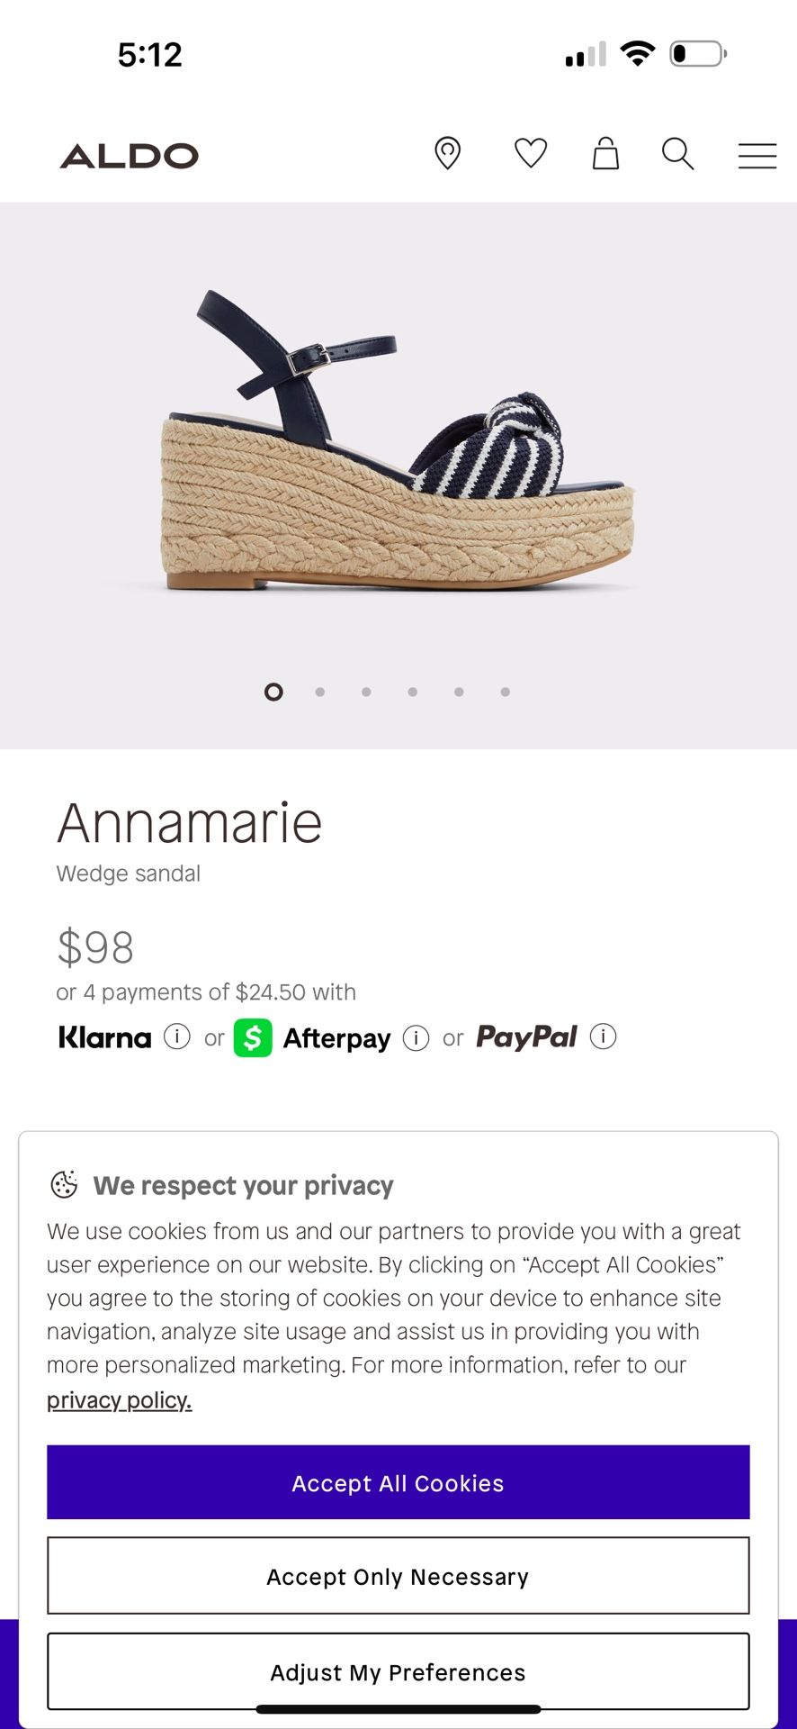Open the search icon

click(677, 154)
